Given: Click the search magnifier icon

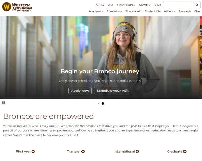Looking at the screenshot, I should tap(197, 5).
